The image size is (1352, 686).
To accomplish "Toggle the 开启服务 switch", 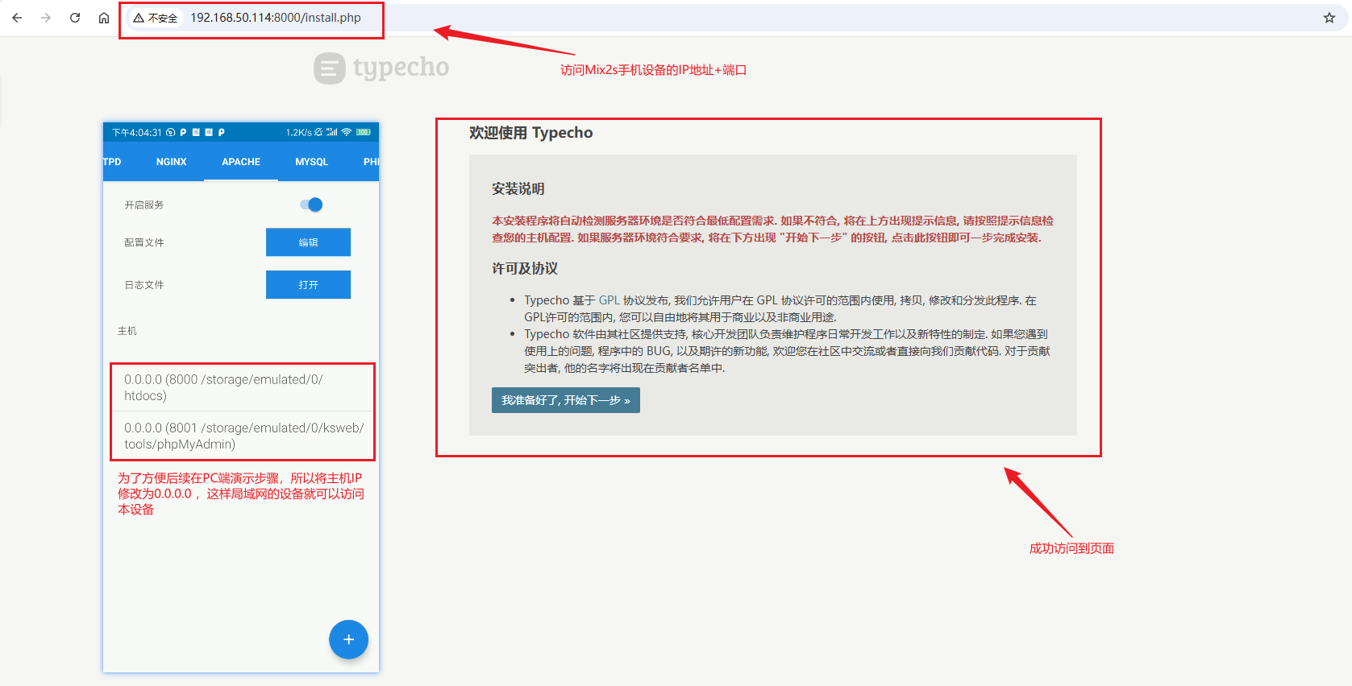I will [x=311, y=205].
